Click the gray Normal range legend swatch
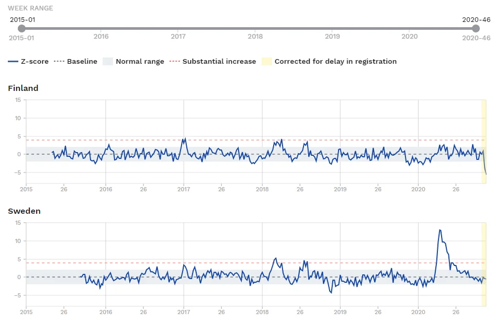The image size is (496, 323). [x=107, y=62]
